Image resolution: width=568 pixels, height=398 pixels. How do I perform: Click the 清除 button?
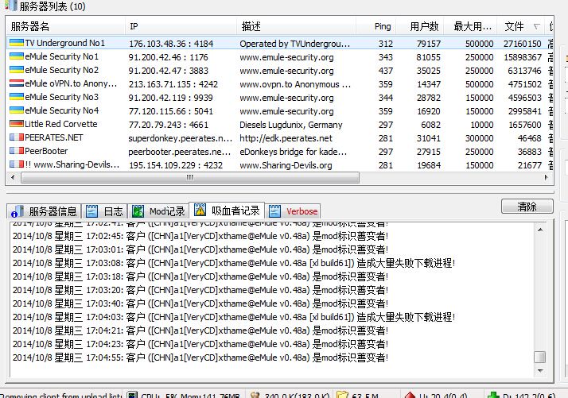pyautogui.click(x=527, y=207)
